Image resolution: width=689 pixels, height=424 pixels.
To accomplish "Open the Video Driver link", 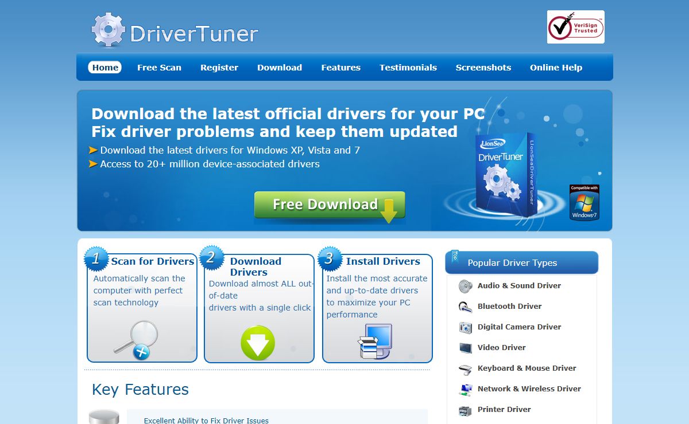I will pos(502,347).
